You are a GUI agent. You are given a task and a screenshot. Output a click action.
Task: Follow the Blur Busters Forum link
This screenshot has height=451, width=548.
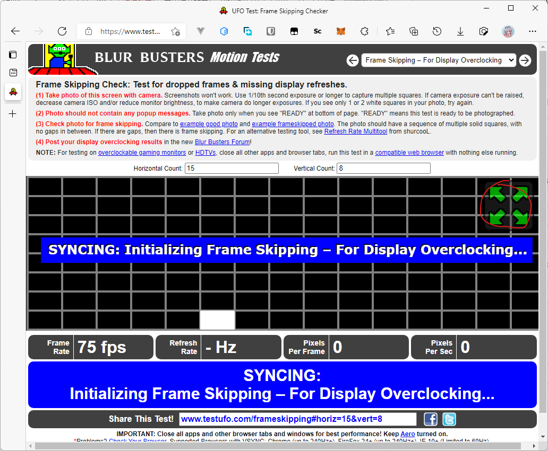click(222, 142)
